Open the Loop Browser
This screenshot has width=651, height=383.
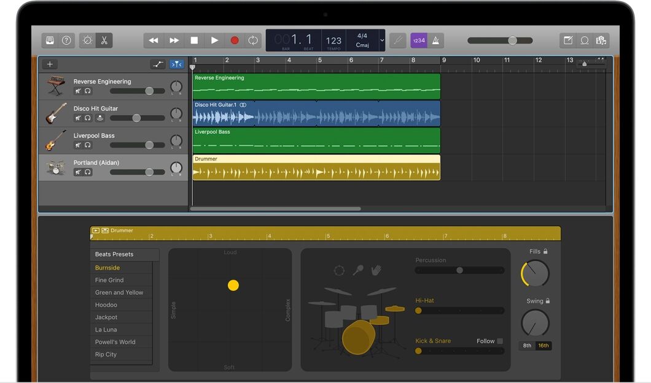pyautogui.click(x=583, y=40)
